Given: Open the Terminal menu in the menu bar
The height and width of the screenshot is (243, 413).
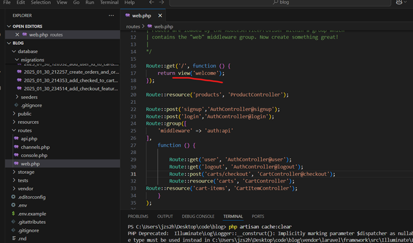Looking at the screenshot, I should pyautogui.click(x=109, y=2).
